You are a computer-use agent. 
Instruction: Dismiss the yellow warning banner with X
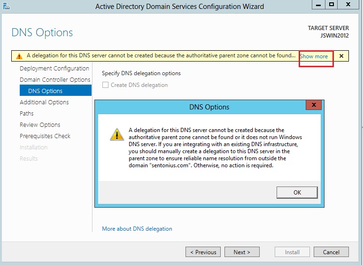(x=341, y=56)
